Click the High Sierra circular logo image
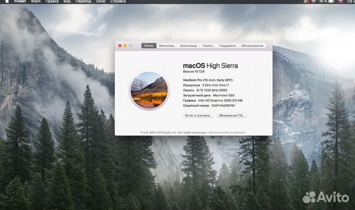This screenshot has width=355, height=210. click(149, 90)
